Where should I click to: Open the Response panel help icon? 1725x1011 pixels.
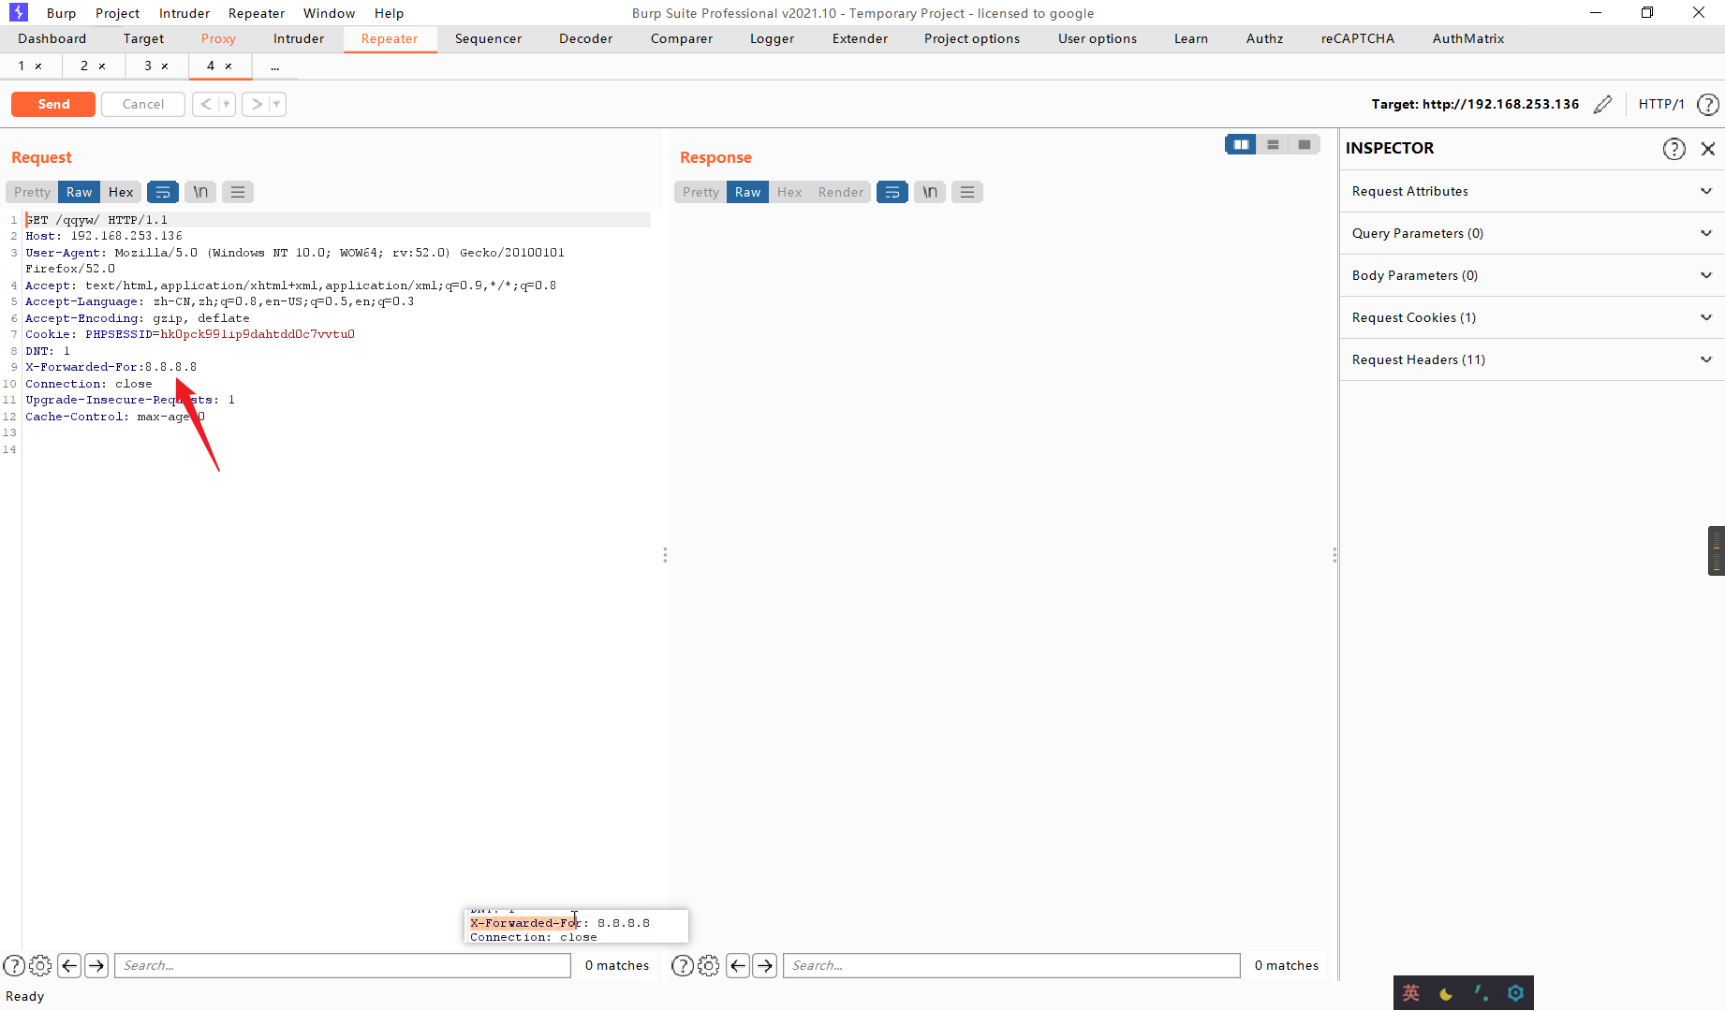[x=682, y=965]
